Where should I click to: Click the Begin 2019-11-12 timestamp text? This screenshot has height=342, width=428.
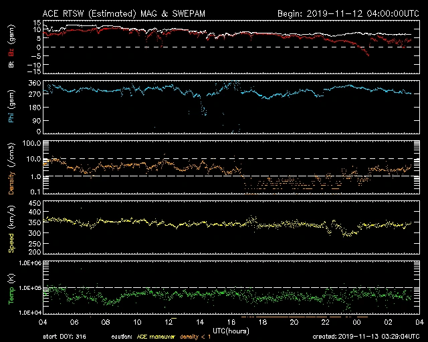pos(346,13)
